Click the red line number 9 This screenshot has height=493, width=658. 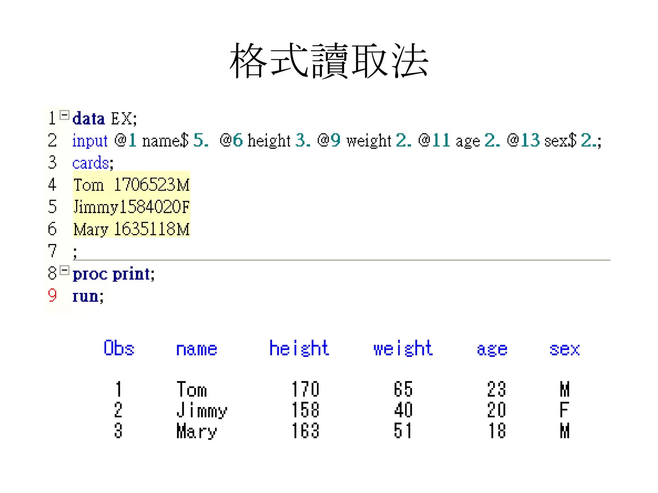point(52,295)
